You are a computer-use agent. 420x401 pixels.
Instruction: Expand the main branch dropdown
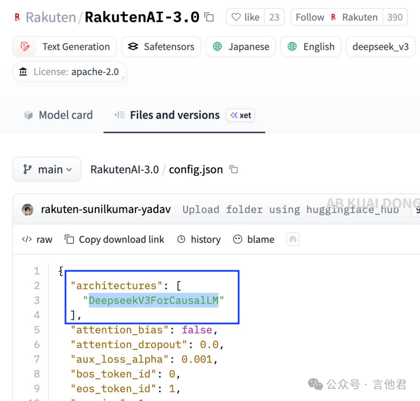click(47, 169)
